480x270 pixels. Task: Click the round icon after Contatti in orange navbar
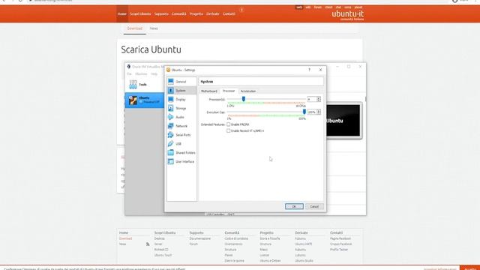pyautogui.click(x=241, y=10)
